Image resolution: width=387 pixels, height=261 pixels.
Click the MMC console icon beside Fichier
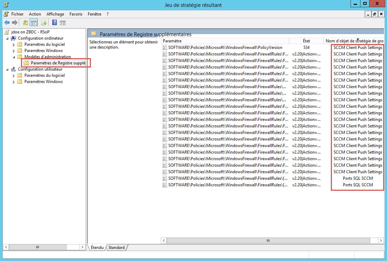click(x=6, y=14)
